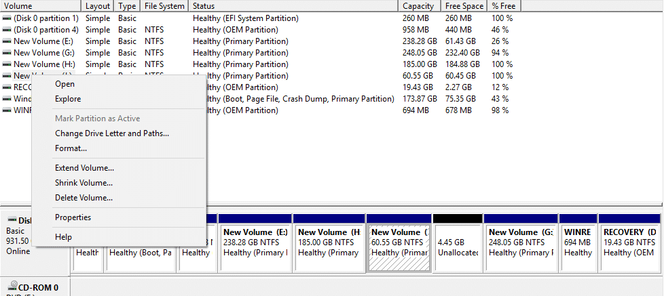
Task: Click the drive icon beside New Volume (E:) row
Action: click(7, 41)
